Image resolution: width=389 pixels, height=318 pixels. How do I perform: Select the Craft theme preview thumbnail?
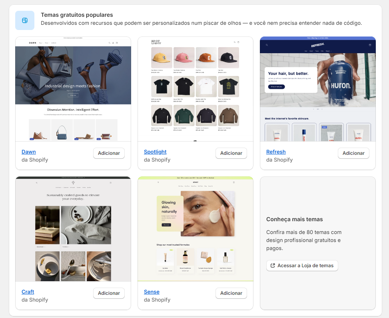tap(73, 229)
